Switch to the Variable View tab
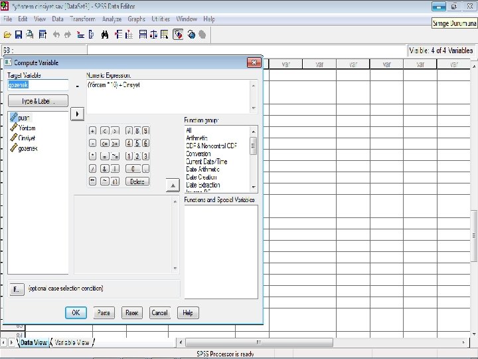Image resolution: width=478 pixels, height=359 pixels. [x=72, y=342]
